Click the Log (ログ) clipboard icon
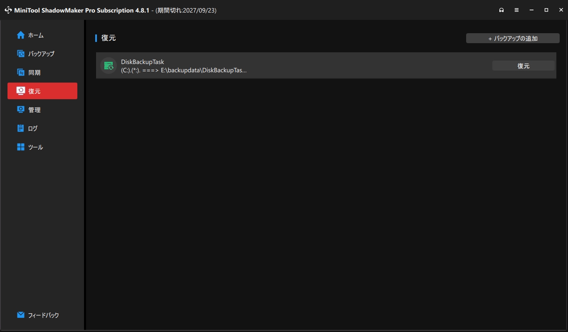 coord(21,128)
